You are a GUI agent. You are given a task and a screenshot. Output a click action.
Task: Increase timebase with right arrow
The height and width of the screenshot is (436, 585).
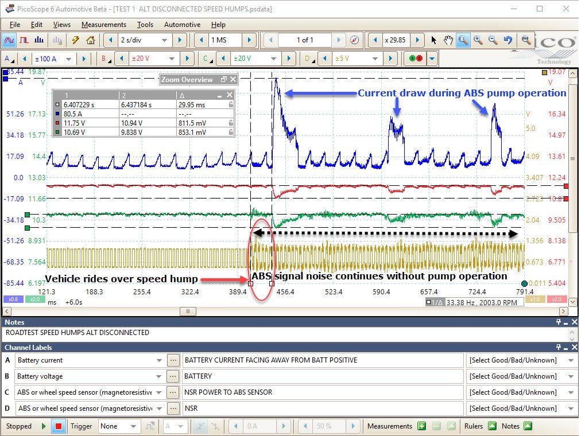coord(180,40)
